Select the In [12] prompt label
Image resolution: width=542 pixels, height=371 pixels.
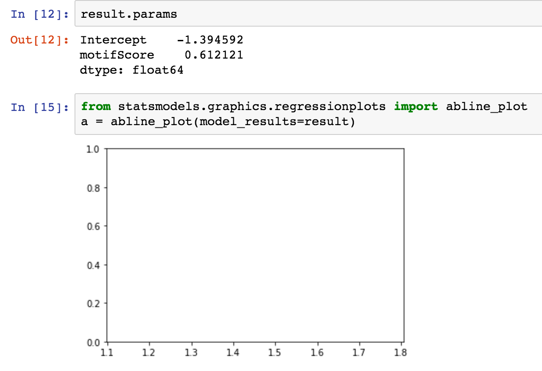39,14
